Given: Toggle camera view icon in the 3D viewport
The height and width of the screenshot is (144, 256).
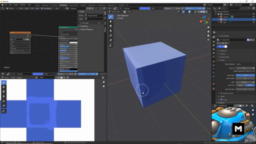Looking at the screenshot, I should 208,36.
